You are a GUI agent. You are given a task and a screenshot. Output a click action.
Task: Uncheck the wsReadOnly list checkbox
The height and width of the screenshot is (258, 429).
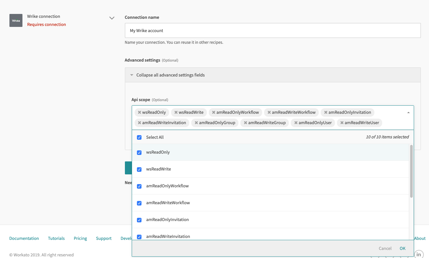point(139,152)
